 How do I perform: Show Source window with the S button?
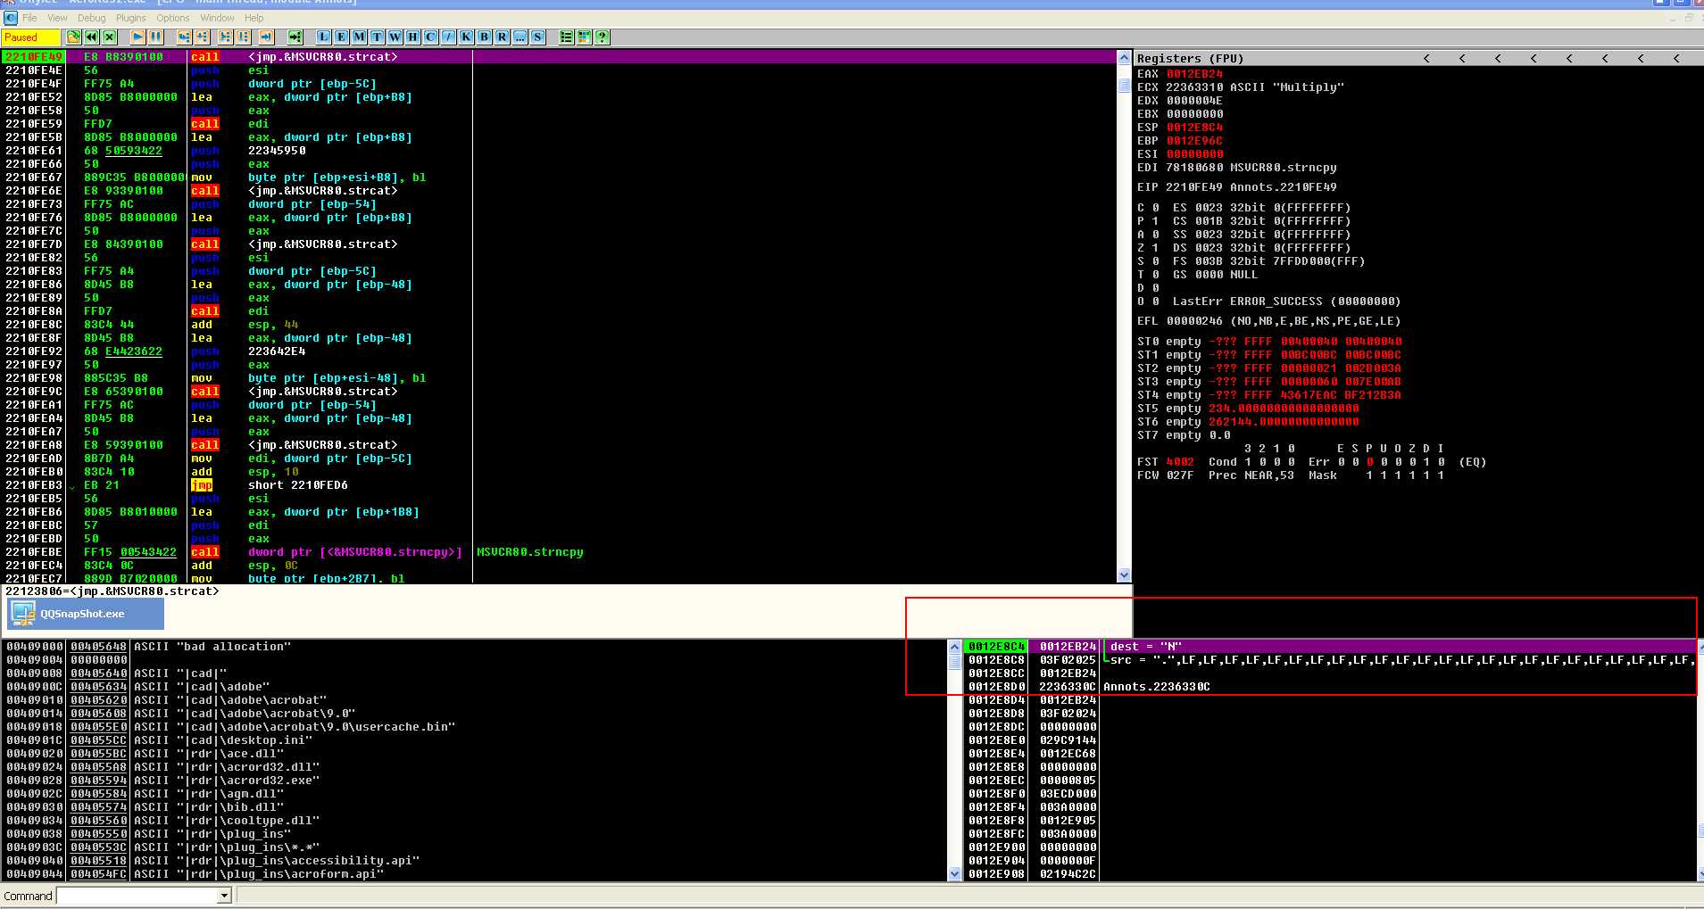click(537, 37)
